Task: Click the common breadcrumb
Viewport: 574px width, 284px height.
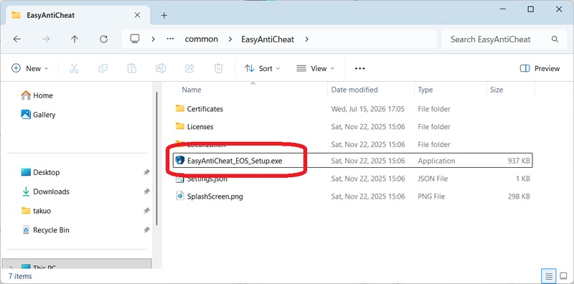Action: pos(201,39)
